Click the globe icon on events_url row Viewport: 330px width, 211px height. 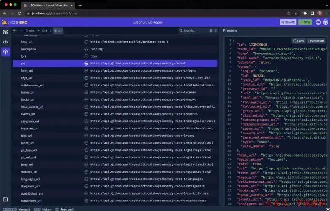point(86,114)
